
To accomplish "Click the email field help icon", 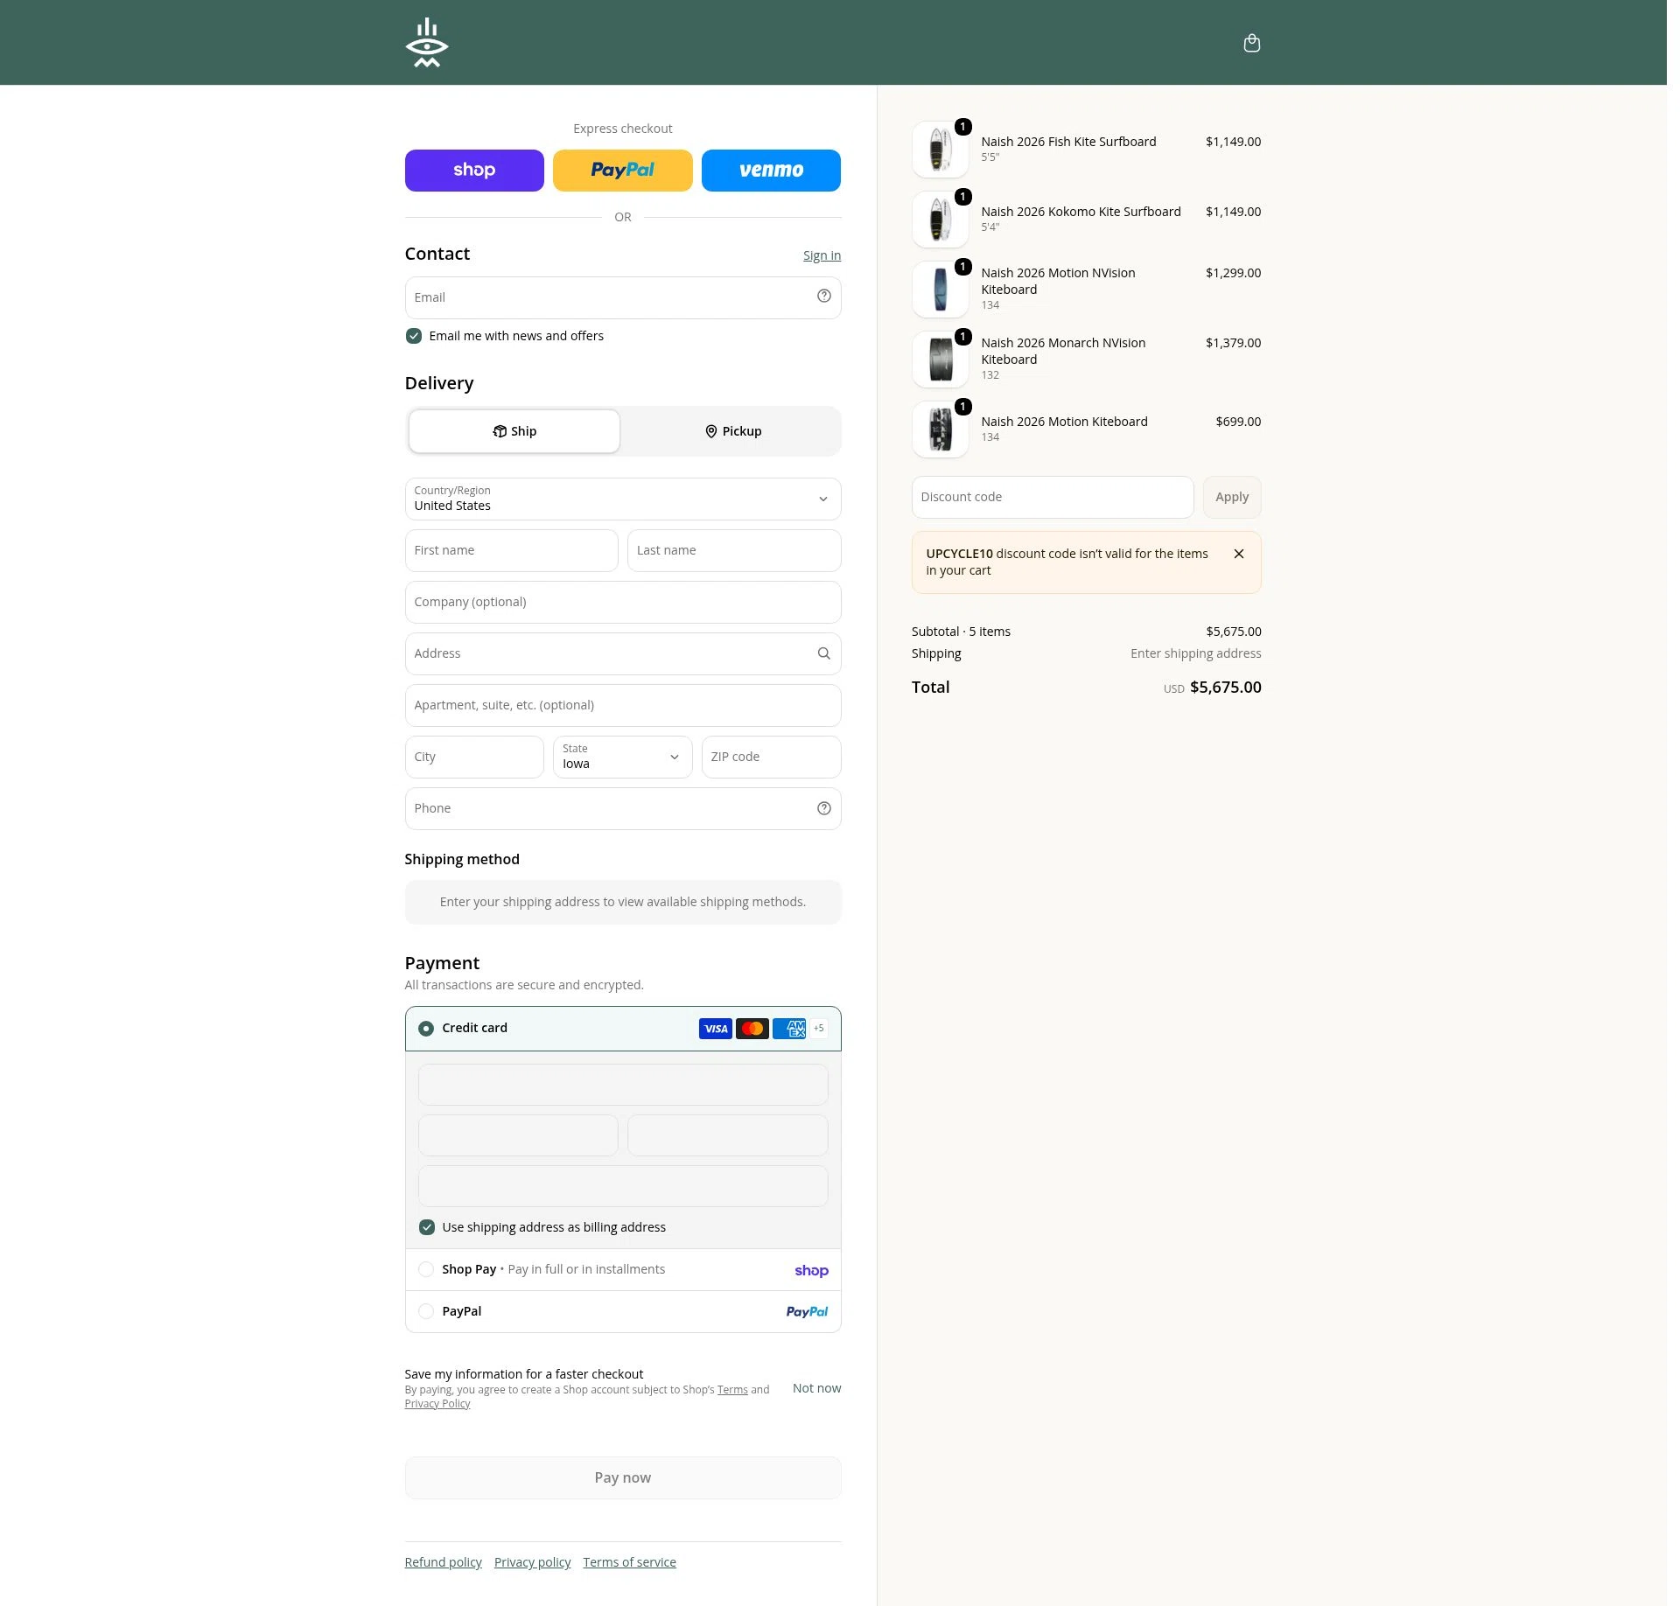I will point(824,297).
